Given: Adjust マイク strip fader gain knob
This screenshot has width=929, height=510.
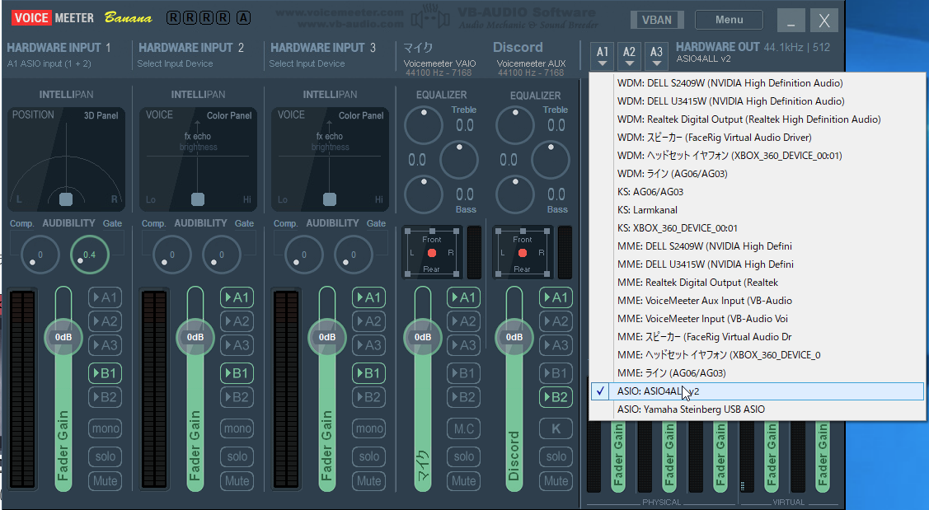Looking at the screenshot, I should coord(422,337).
